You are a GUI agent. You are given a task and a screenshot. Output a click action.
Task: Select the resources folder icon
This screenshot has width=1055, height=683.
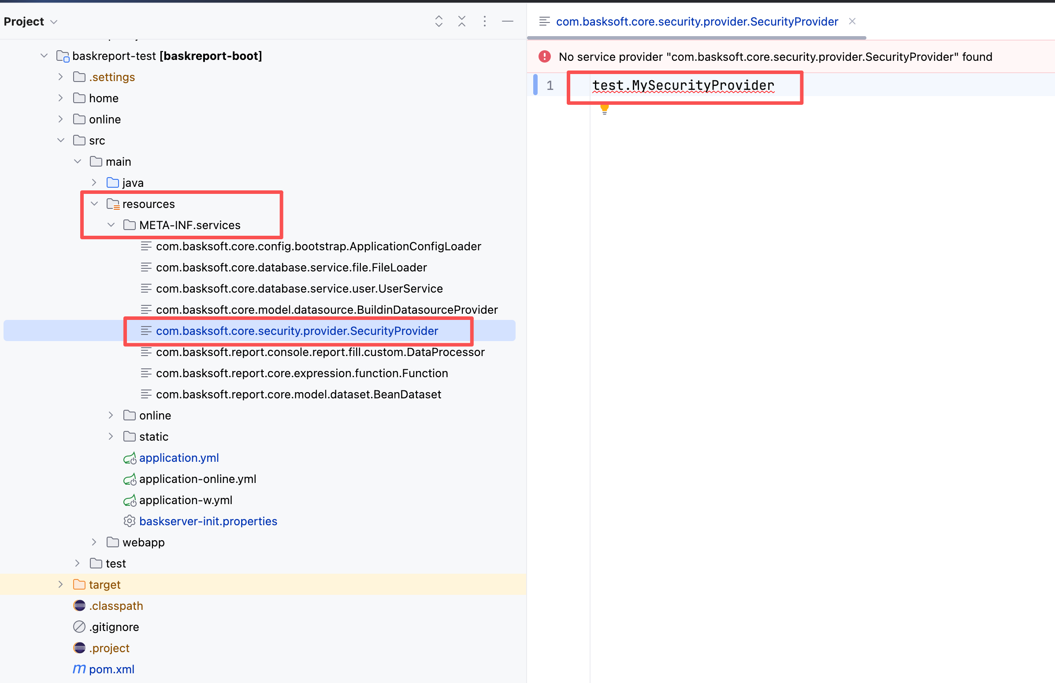(113, 204)
